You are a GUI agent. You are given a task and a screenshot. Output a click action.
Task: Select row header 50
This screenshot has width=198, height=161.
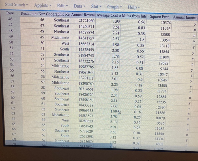point(11,42)
